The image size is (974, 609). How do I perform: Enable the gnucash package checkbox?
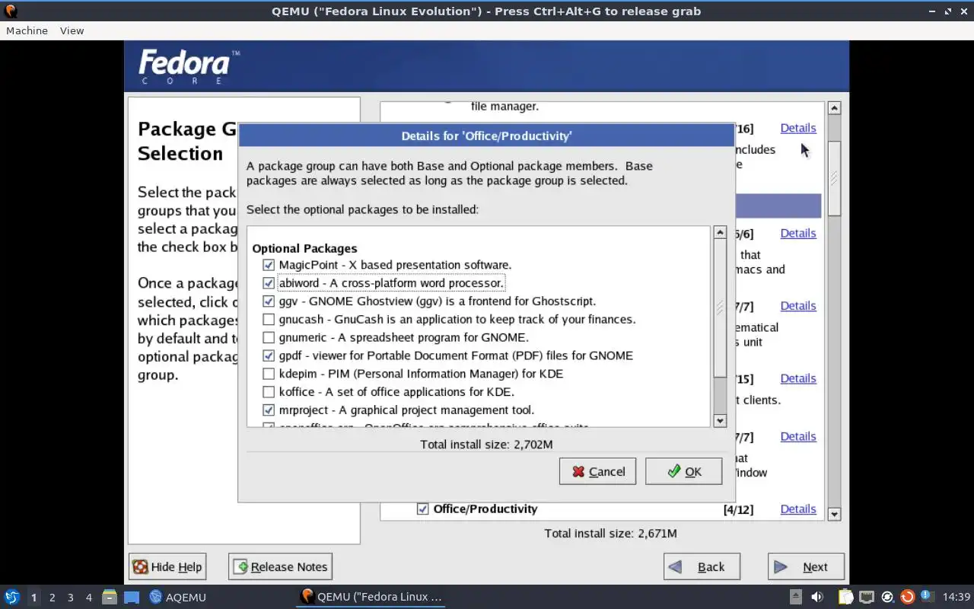click(x=269, y=320)
